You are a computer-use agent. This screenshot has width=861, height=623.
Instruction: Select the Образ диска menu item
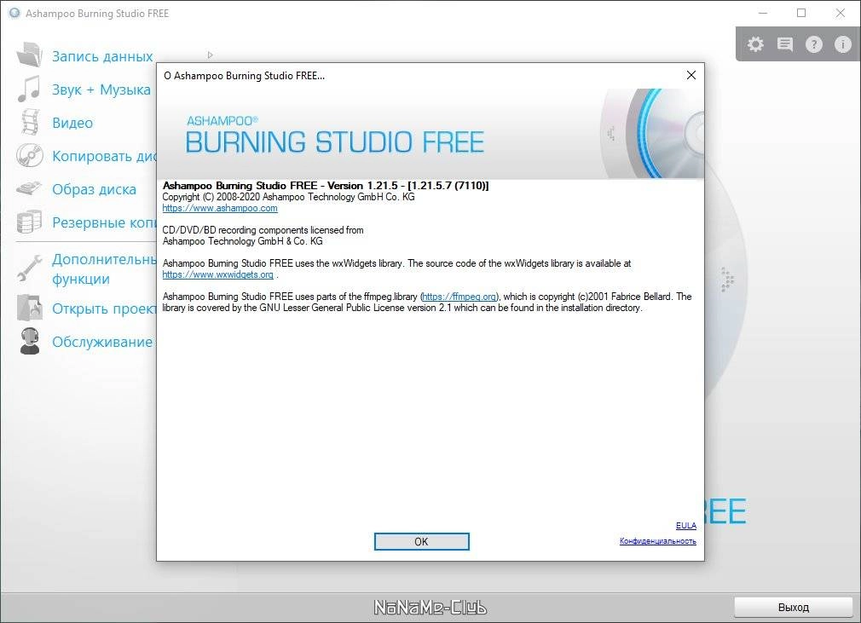pos(95,189)
